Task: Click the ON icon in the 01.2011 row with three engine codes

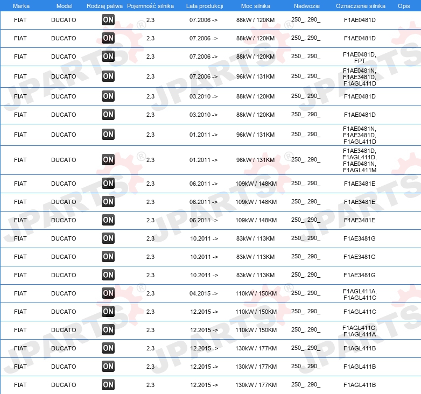Action: pos(108,135)
